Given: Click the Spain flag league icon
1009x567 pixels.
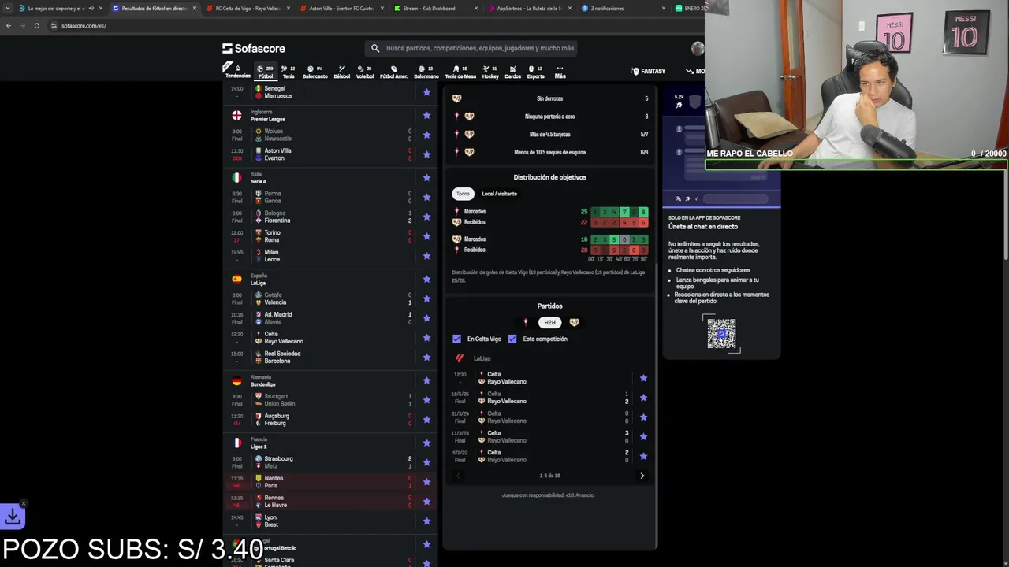Looking at the screenshot, I should [236, 279].
